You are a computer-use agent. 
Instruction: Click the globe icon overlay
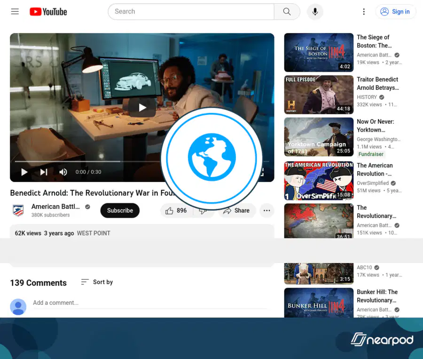212,157
